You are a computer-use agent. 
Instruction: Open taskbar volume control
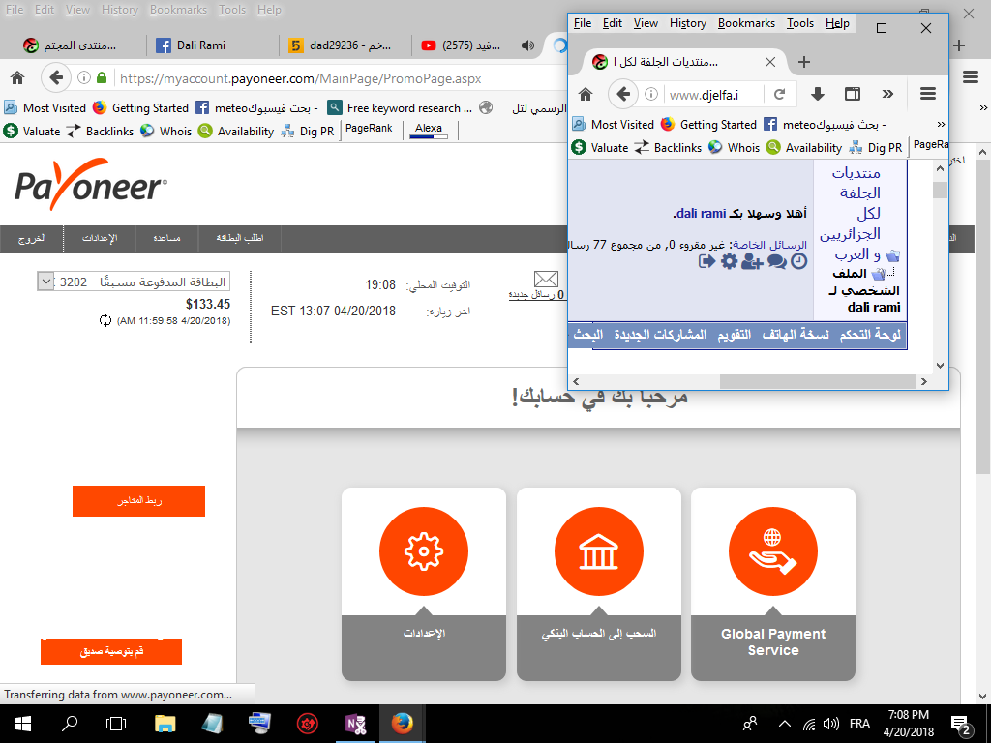coord(831,724)
